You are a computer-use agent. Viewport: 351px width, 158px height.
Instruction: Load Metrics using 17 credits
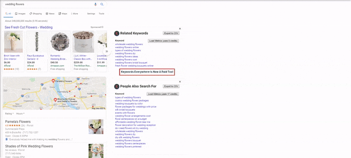coord(163,94)
